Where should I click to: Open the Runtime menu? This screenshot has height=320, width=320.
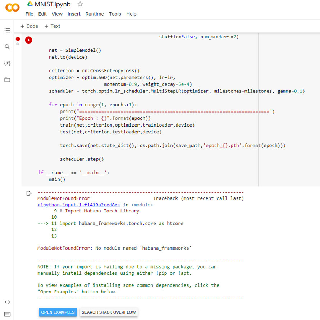95,14
